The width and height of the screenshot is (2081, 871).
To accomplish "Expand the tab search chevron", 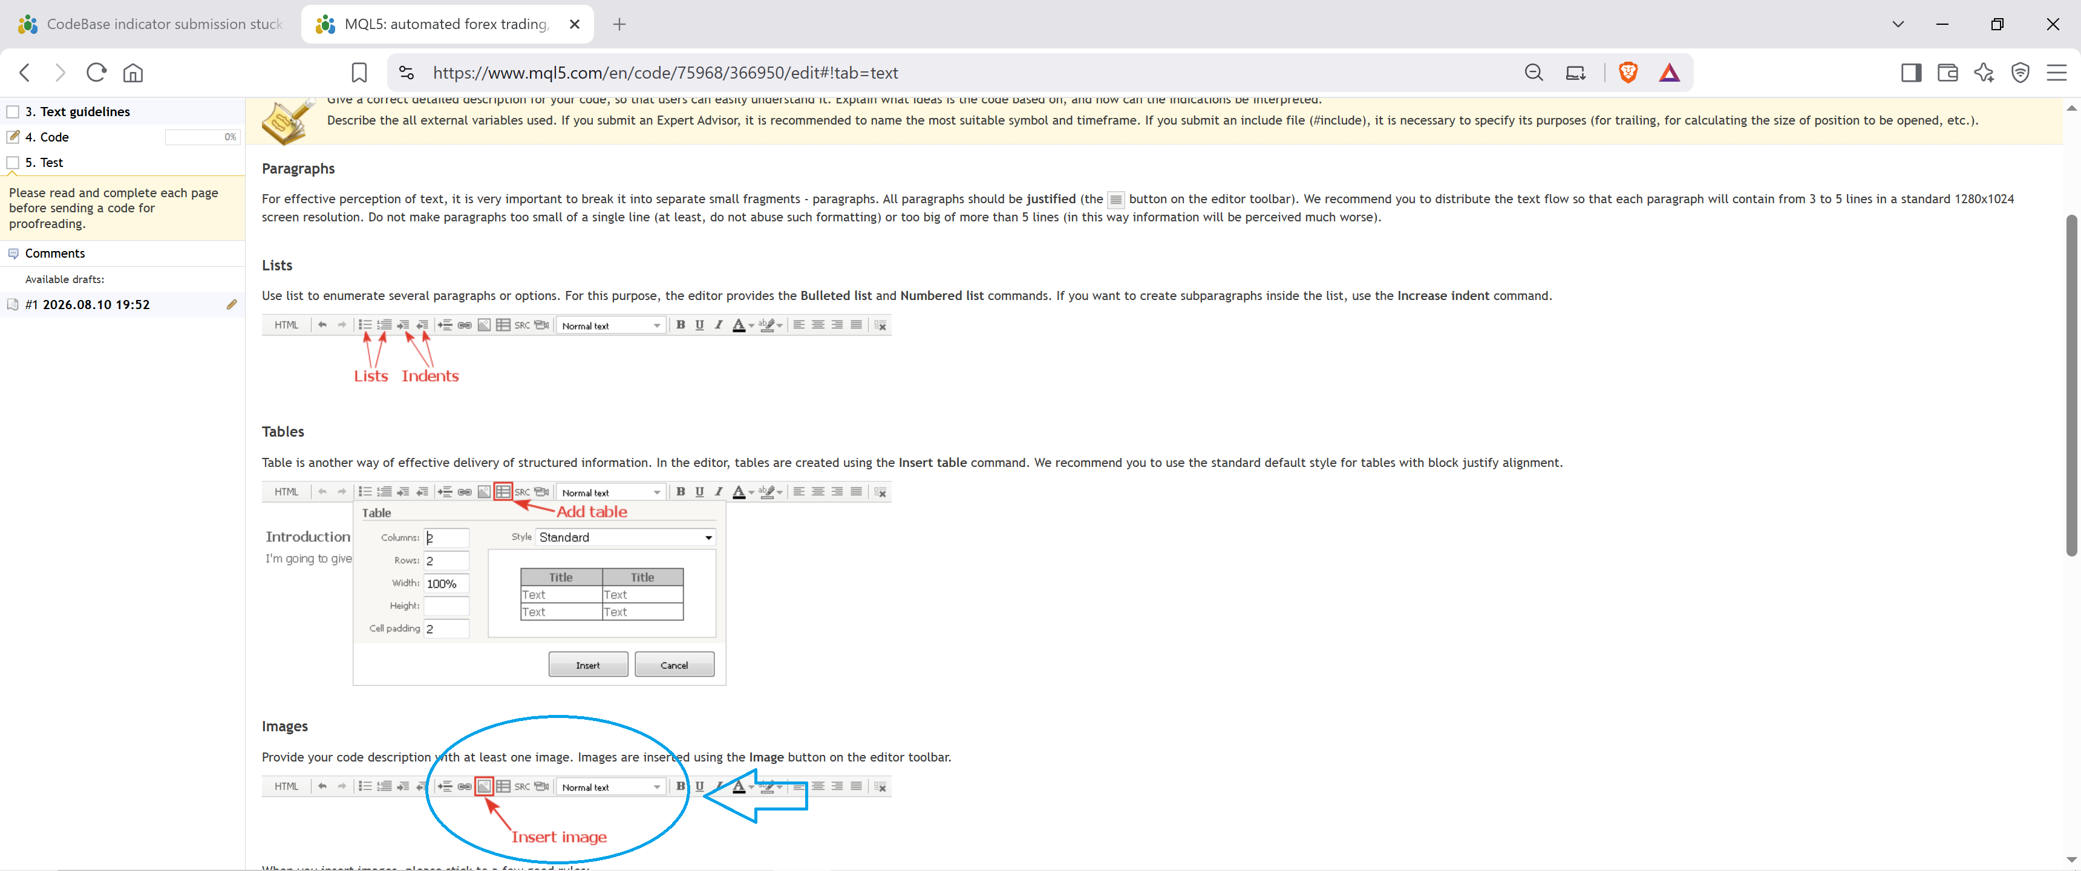I will pos(1898,24).
